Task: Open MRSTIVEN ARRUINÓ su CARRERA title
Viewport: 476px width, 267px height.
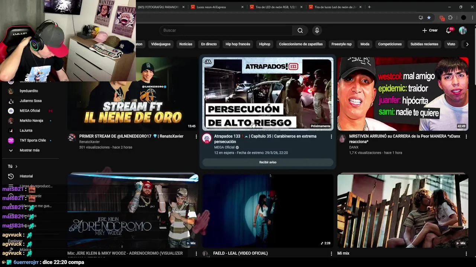Action: pyautogui.click(x=405, y=139)
